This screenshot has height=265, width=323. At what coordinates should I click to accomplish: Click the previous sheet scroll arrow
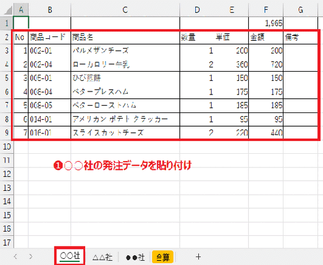(15, 256)
